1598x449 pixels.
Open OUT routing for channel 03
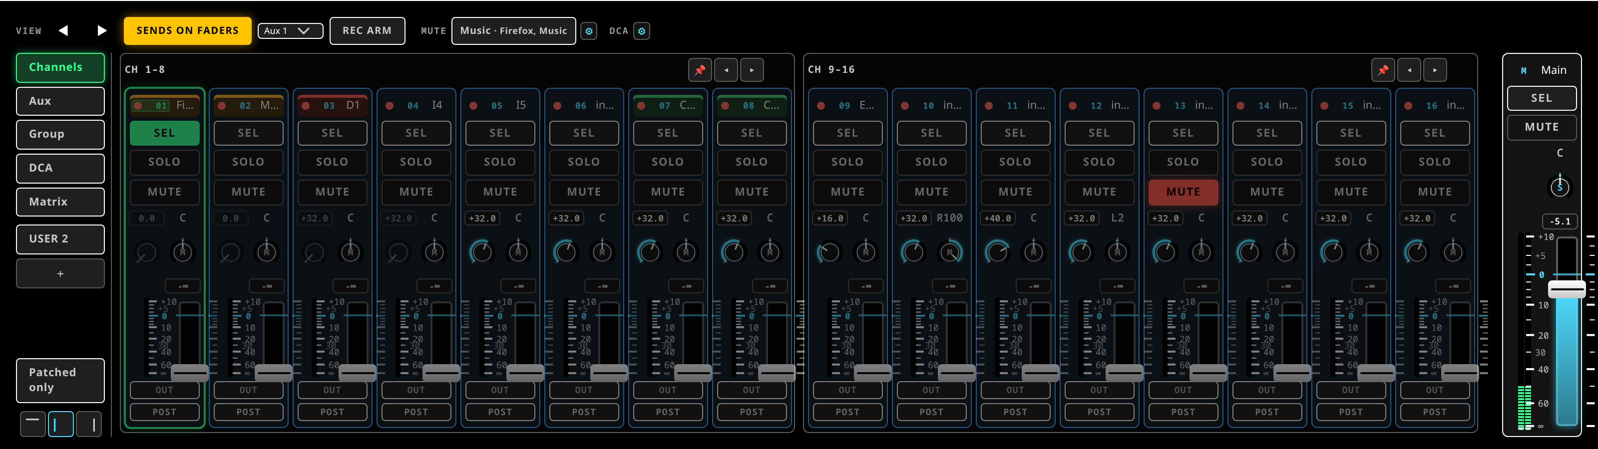click(x=333, y=390)
